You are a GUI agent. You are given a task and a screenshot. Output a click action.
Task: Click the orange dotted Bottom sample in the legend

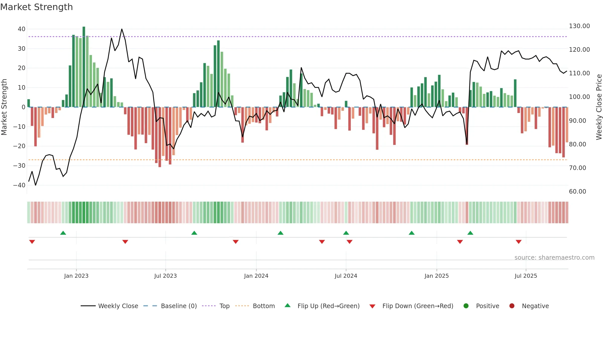pyautogui.click(x=242, y=306)
